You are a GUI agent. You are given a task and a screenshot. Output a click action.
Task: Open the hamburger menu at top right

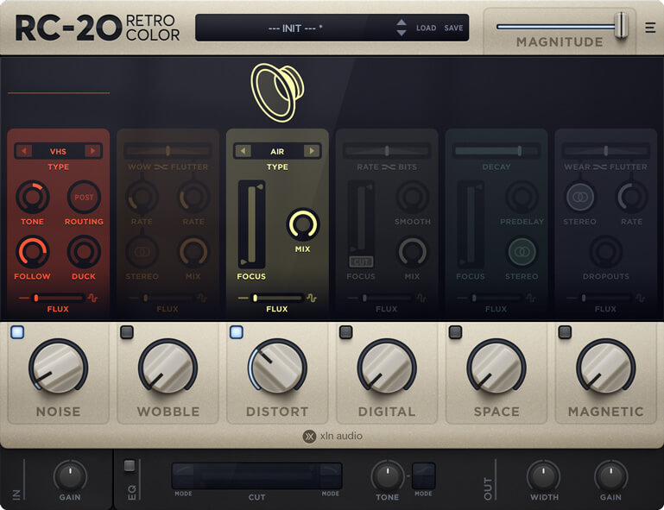pyautogui.click(x=650, y=28)
